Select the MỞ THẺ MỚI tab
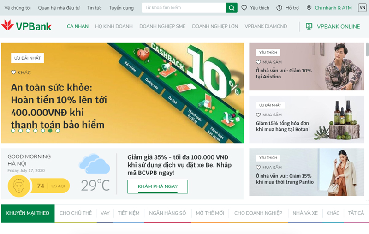 point(210,213)
